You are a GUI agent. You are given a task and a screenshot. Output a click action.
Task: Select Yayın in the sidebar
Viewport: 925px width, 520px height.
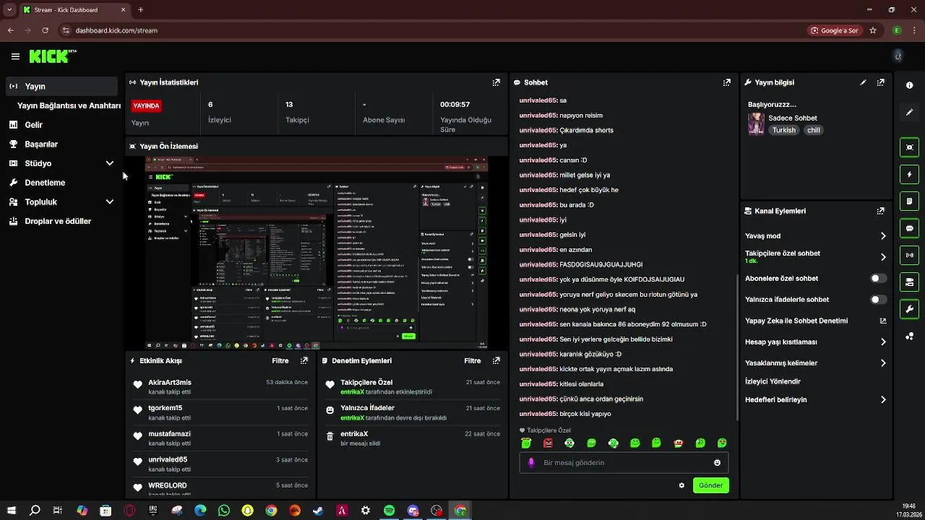61,86
